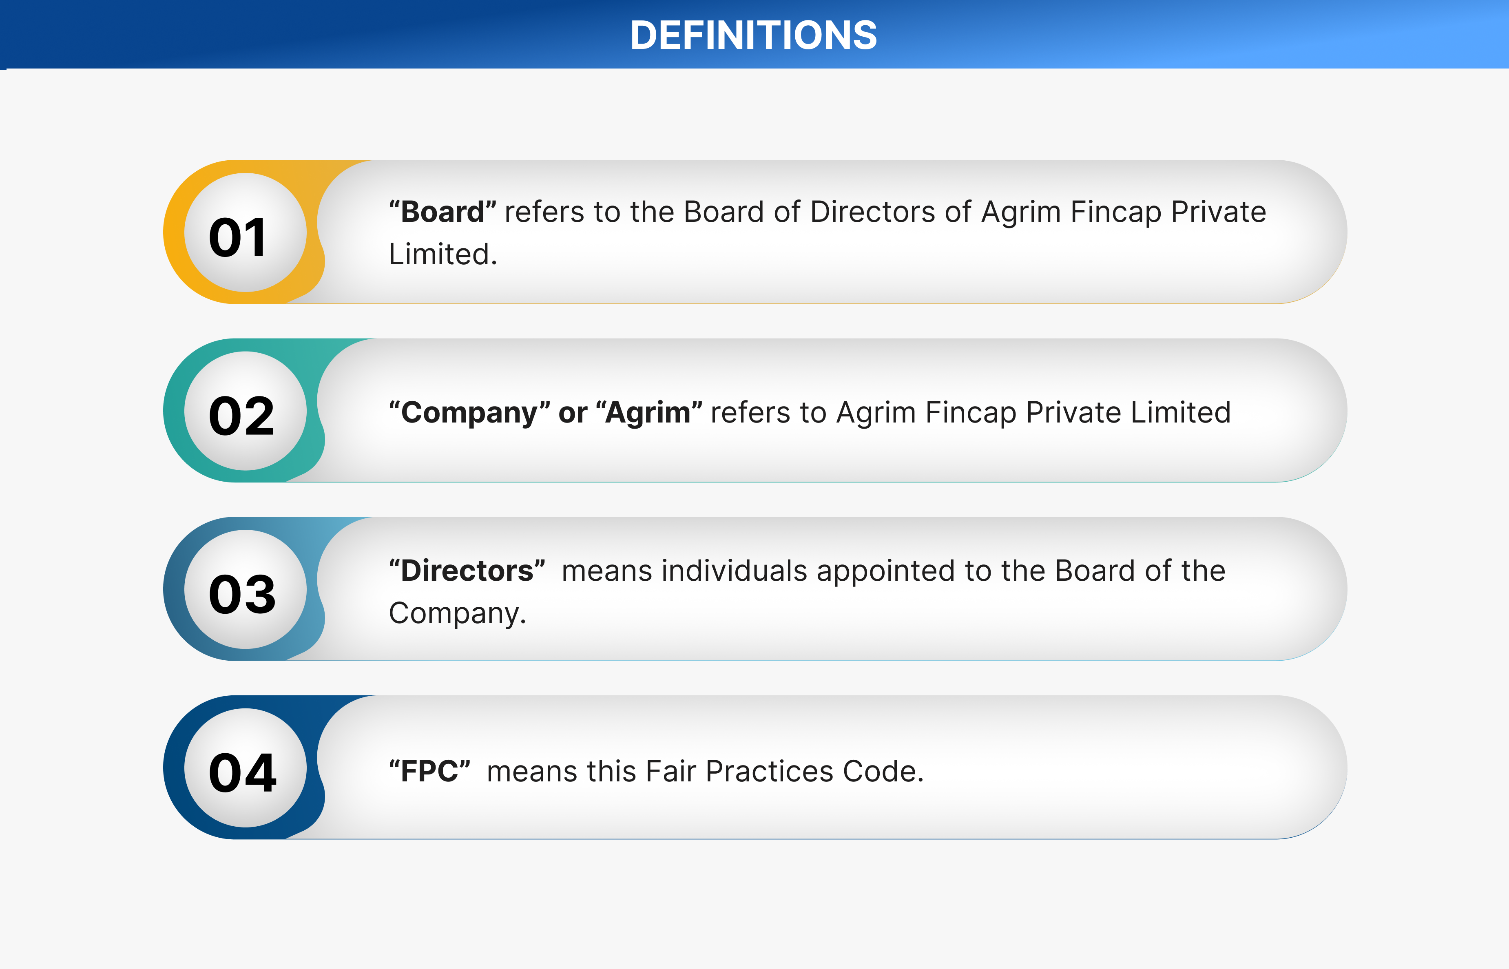The width and height of the screenshot is (1509, 969).
Task: Click "Agrim Fincap Private Limited" in definition 02
Action: (1033, 413)
